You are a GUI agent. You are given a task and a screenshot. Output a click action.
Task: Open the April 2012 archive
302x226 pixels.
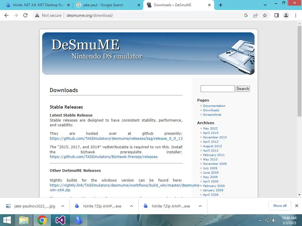211,150
